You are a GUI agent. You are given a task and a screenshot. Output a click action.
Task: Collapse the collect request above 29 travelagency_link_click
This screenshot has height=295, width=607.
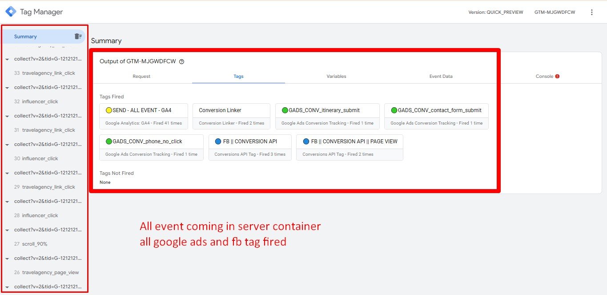coord(7,173)
